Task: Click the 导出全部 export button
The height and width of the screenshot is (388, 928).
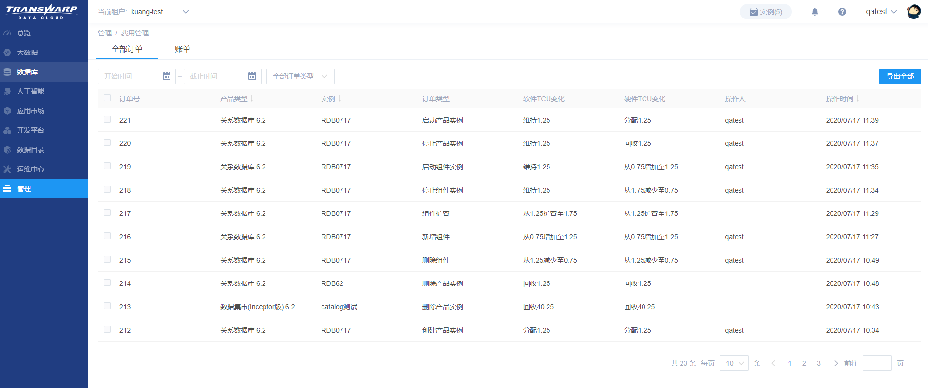Action: 900,76
